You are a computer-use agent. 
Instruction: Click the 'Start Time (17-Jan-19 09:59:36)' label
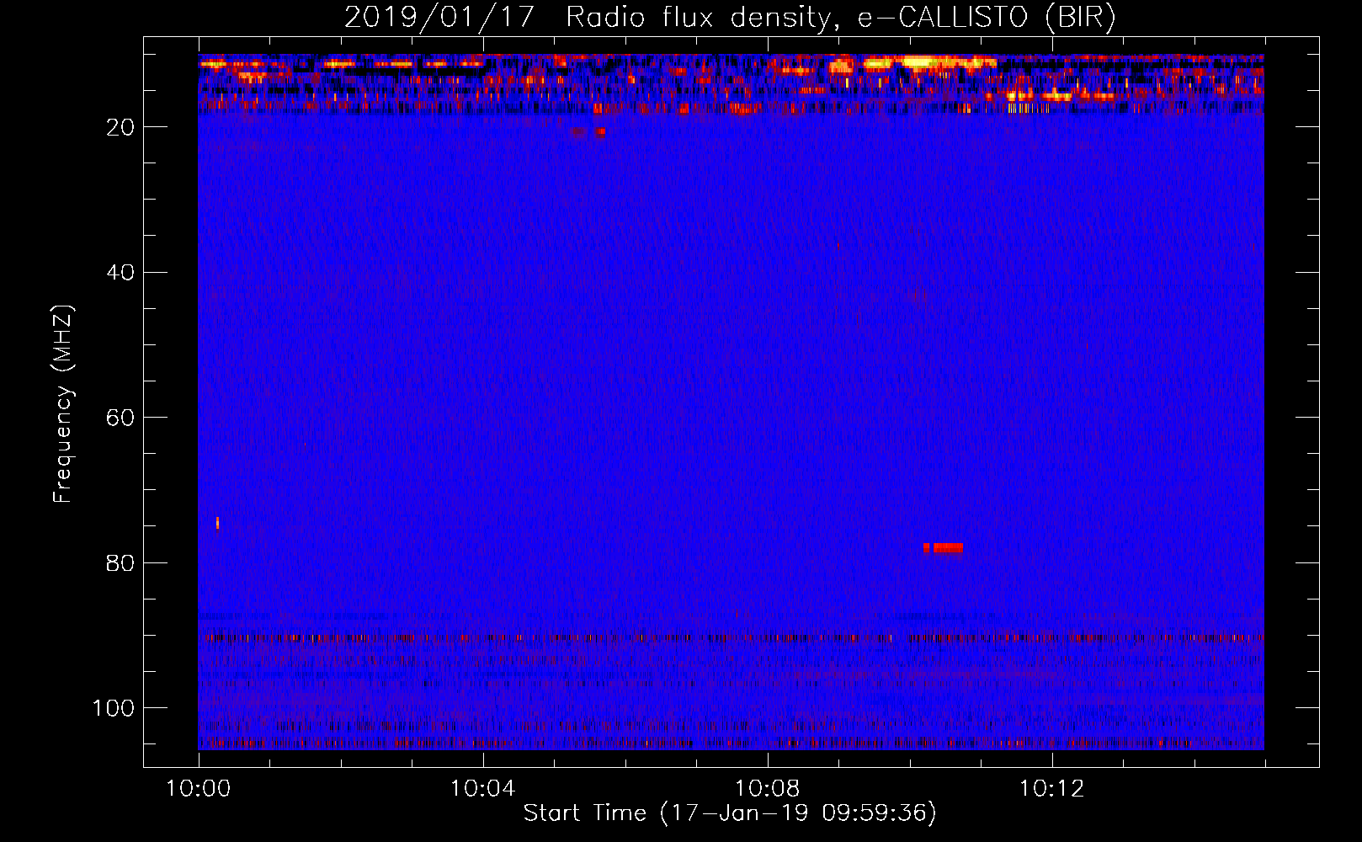(730, 813)
